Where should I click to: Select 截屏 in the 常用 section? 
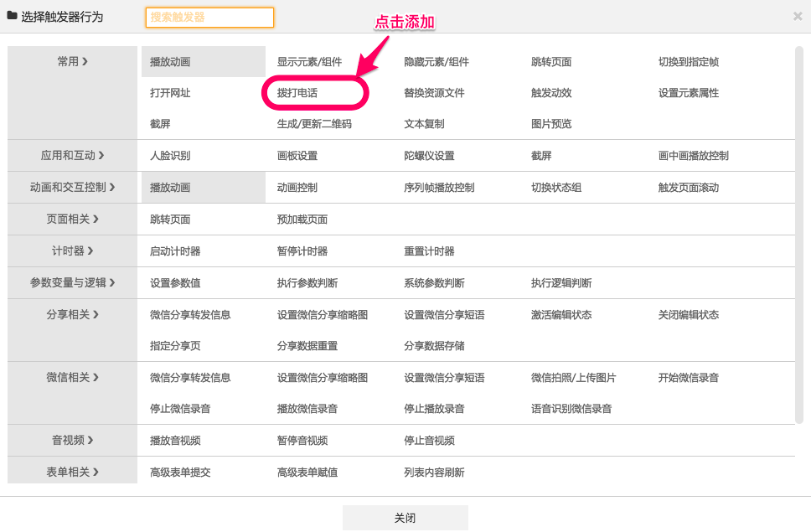coord(160,124)
